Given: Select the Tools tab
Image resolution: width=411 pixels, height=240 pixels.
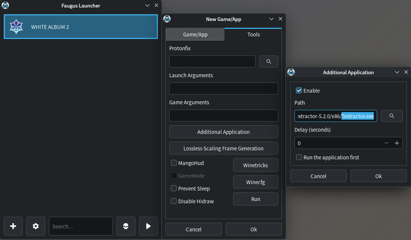Looking at the screenshot, I should [253, 34].
